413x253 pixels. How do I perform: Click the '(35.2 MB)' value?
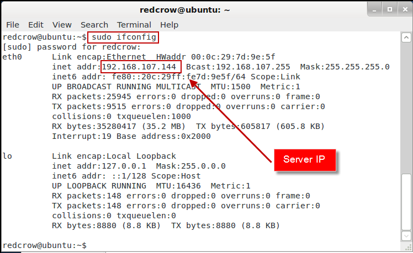163,126
